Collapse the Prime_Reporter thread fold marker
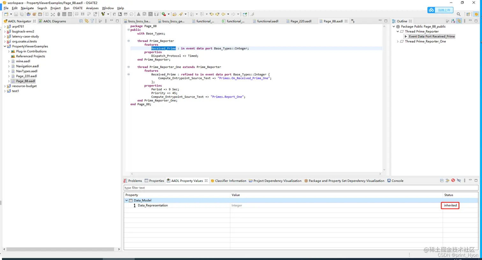The width and height of the screenshot is (482, 260). pos(128,41)
